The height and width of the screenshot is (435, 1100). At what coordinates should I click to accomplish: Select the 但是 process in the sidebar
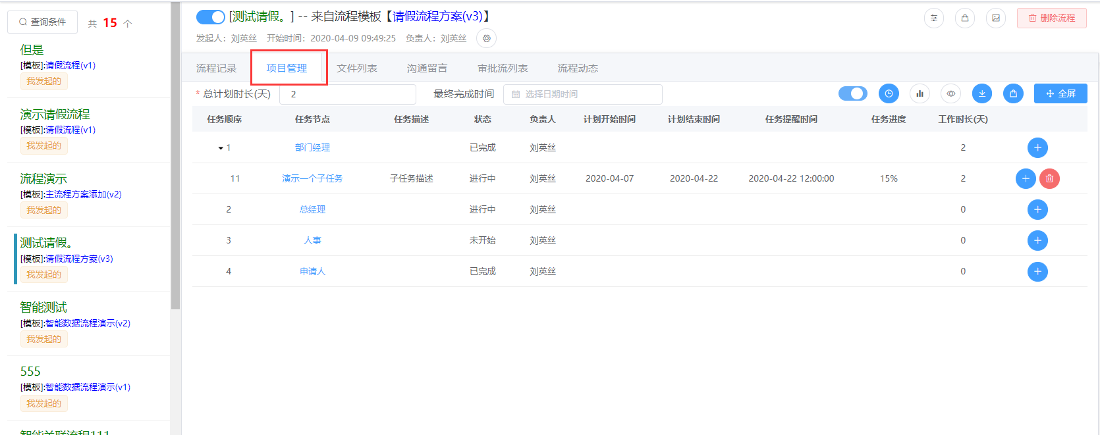click(32, 49)
